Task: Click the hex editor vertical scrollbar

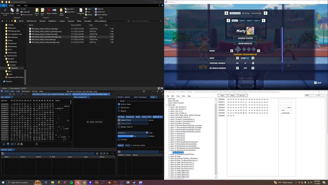Action: [71, 102]
